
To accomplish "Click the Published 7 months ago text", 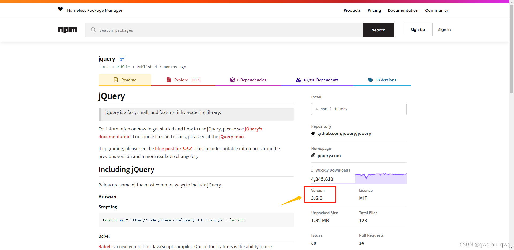I will (161, 67).
